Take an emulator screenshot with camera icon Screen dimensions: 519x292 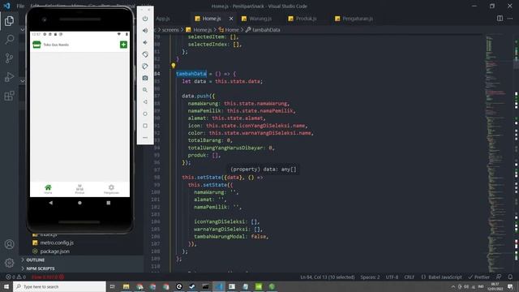point(145,78)
